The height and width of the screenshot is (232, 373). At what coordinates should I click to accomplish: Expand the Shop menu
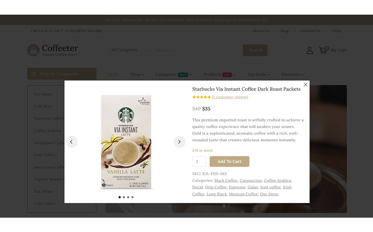tap(137, 75)
